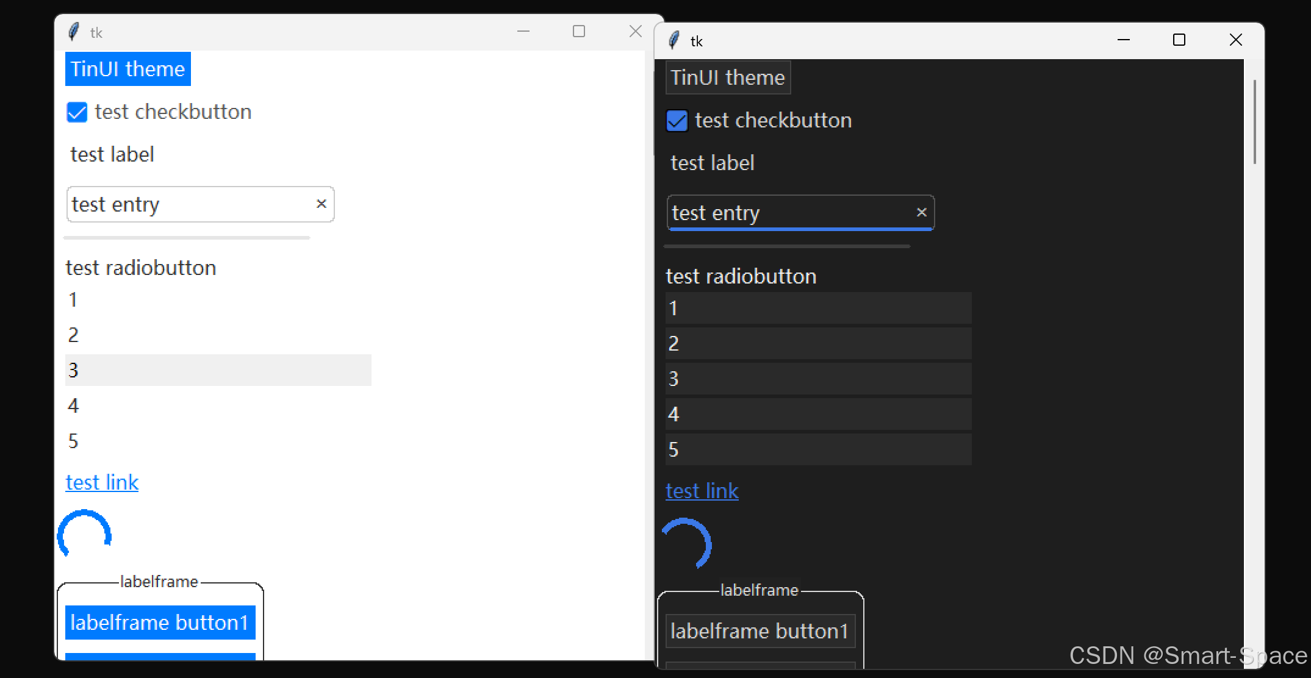
Task: Click the dark window's vertical scrollbar
Action: [x=1254, y=122]
